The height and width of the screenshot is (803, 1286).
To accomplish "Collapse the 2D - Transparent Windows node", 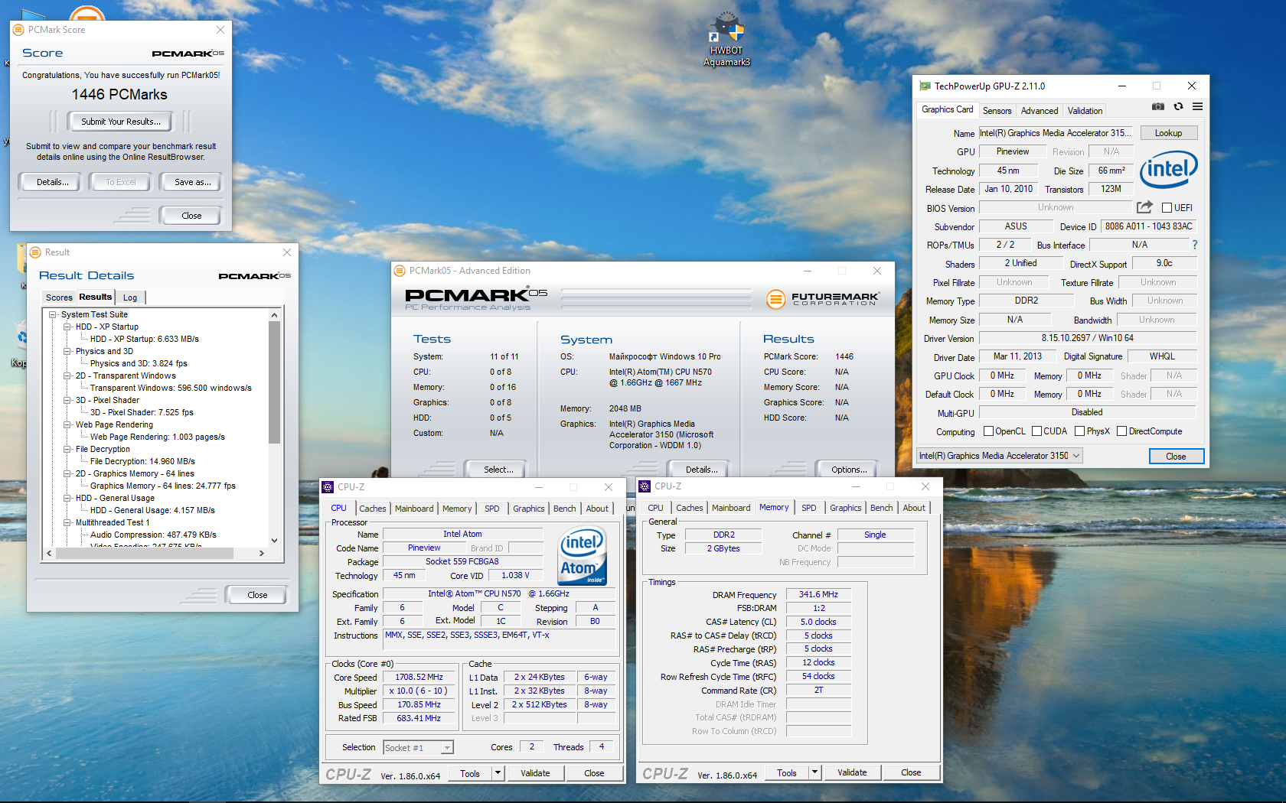I will pyautogui.click(x=67, y=375).
